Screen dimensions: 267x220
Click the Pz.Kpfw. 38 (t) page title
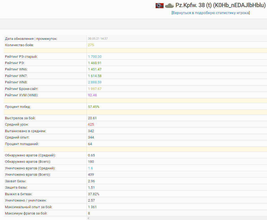(x=220, y=6)
